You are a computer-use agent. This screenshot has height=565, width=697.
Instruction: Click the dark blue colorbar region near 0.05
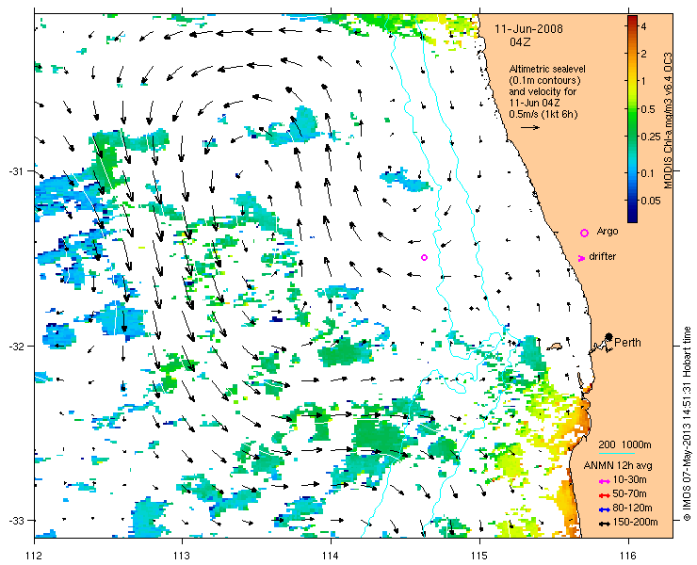click(x=632, y=201)
